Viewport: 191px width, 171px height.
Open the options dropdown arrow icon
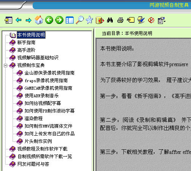[161, 20]
